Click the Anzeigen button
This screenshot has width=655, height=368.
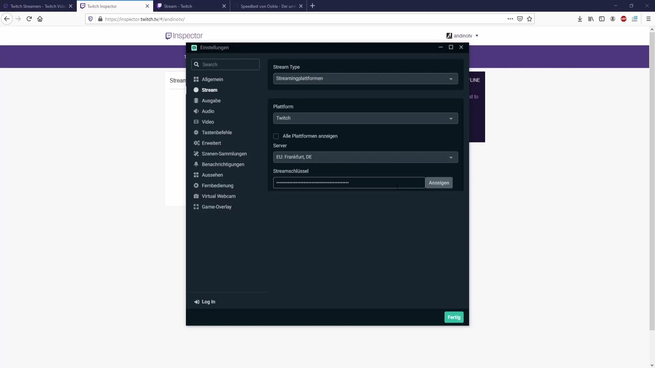(439, 183)
